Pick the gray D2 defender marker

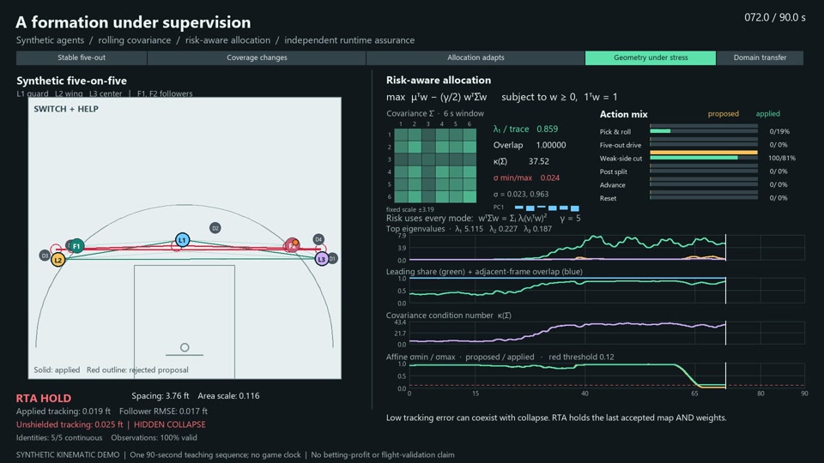click(215, 228)
